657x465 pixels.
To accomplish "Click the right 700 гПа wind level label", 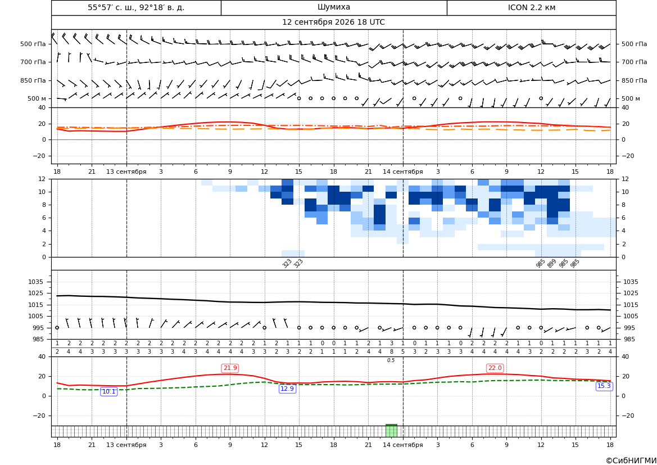I will (x=635, y=62).
